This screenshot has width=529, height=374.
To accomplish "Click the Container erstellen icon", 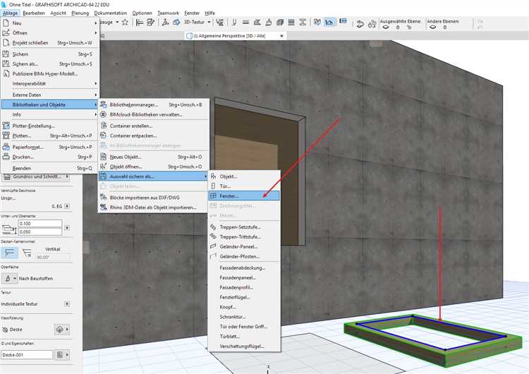I will tap(104, 126).
